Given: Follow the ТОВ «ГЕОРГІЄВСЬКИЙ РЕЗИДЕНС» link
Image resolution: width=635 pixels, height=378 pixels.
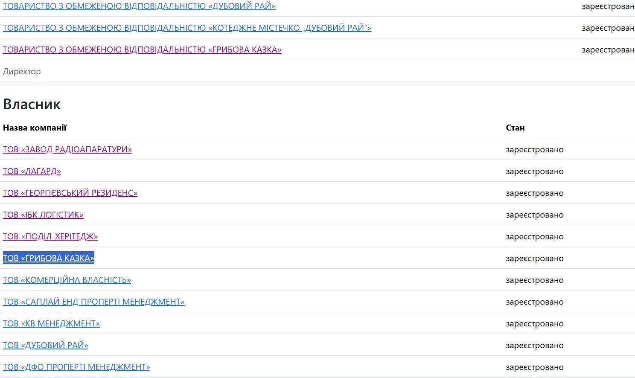Looking at the screenshot, I should tap(70, 193).
